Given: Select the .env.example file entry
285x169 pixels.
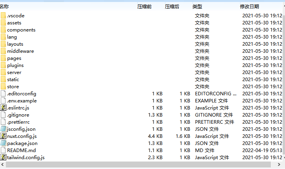Looking at the screenshot, I should [x=22, y=101].
